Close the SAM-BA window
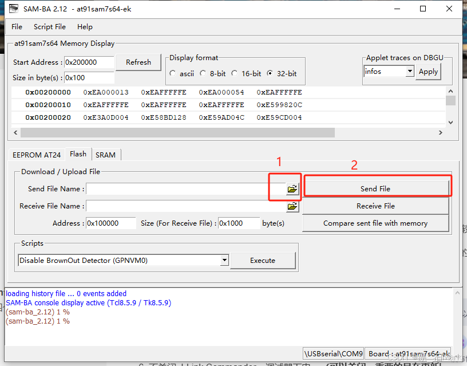Image resolution: width=467 pixels, height=366 pixels. point(449,9)
